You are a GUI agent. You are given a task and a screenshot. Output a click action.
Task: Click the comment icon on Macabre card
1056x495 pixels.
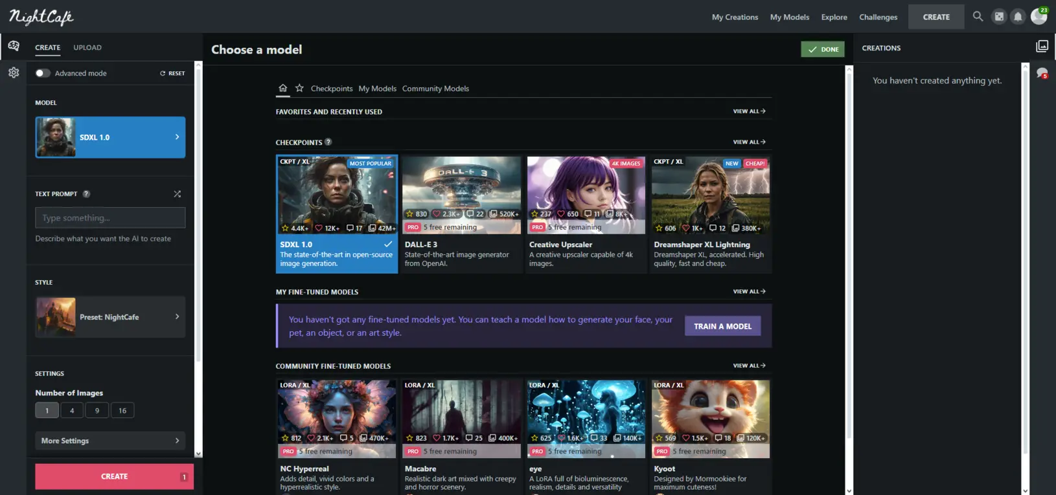tap(469, 438)
